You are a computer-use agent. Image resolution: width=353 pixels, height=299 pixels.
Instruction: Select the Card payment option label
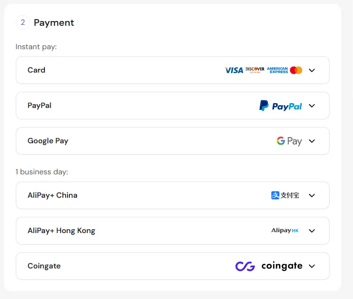36,70
